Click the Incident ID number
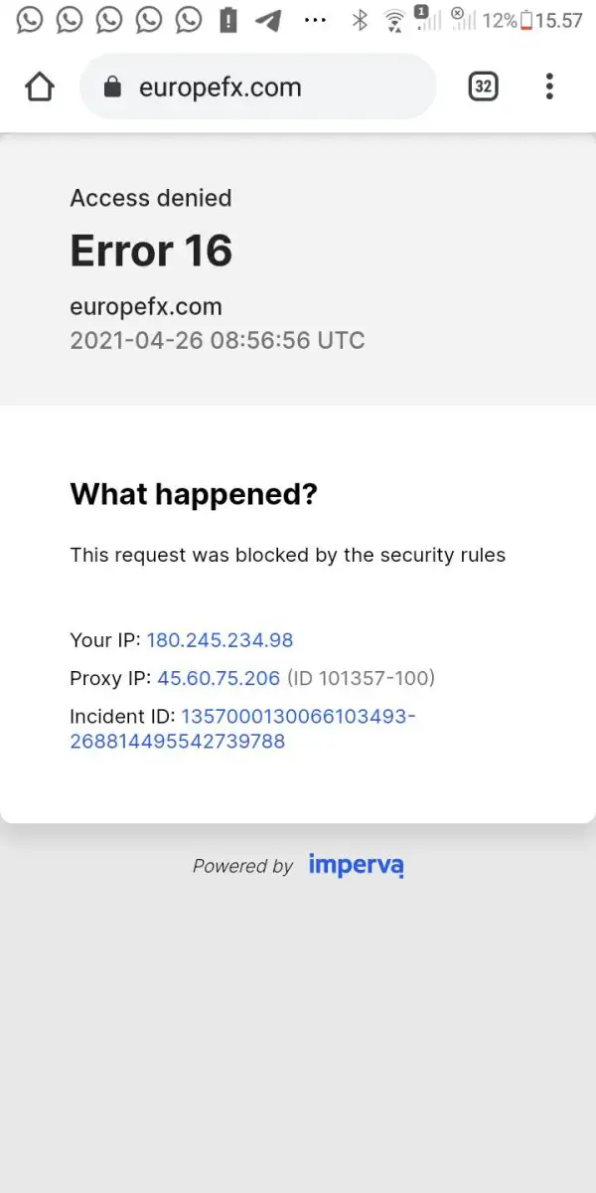This screenshot has height=1193, width=596. coord(242,729)
